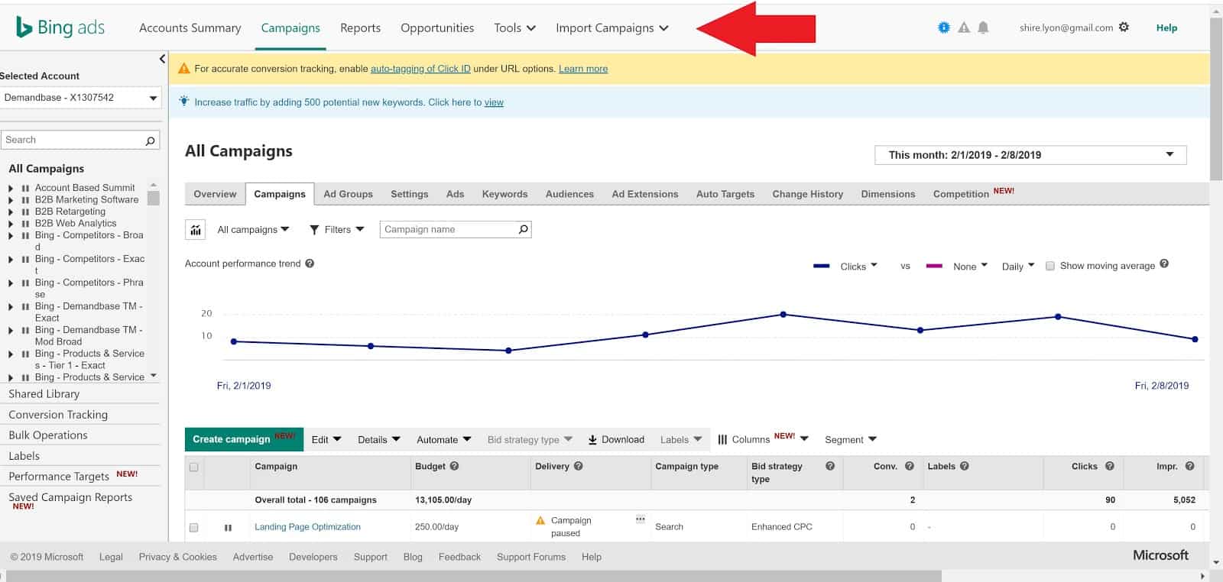This screenshot has width=1223, height=582.
Task: Switch to the Ad Groups tab
Action: click(x=348, y=194)
